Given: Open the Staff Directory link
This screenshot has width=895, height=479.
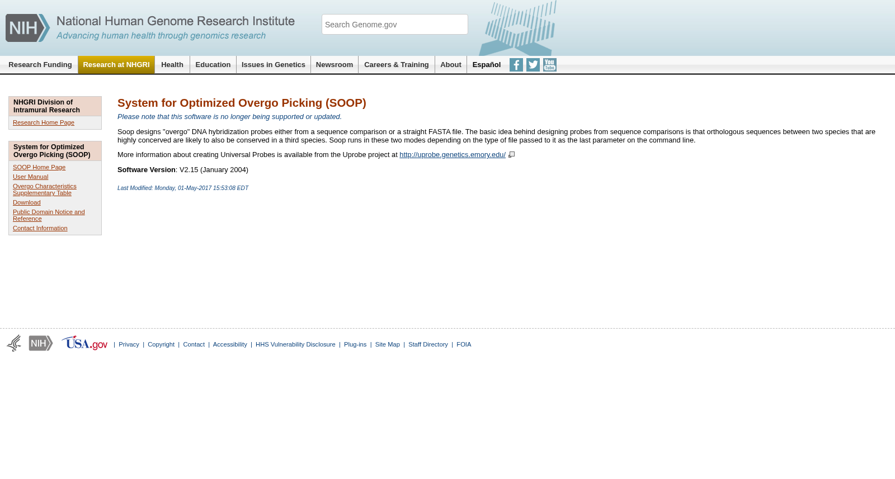Looking at the screenshot, I should [x=428, y=344].
